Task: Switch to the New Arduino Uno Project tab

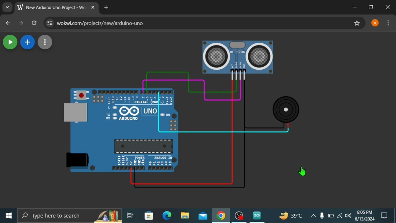Action: pos(56,7)
